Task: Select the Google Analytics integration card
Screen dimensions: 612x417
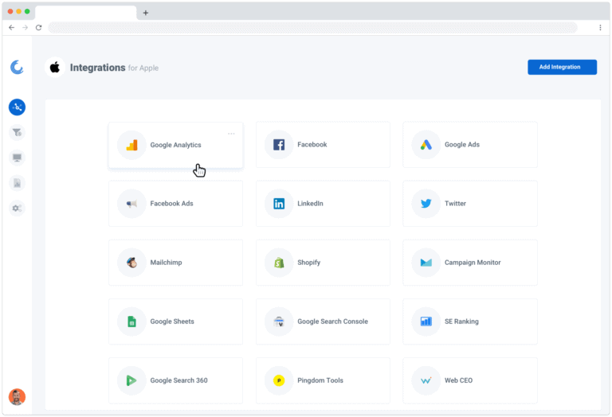Action: pyautogui.click(x=175, y=145)
